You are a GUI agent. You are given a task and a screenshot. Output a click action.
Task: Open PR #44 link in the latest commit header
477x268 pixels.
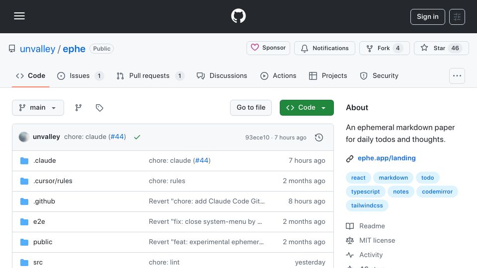coord(117,137)
